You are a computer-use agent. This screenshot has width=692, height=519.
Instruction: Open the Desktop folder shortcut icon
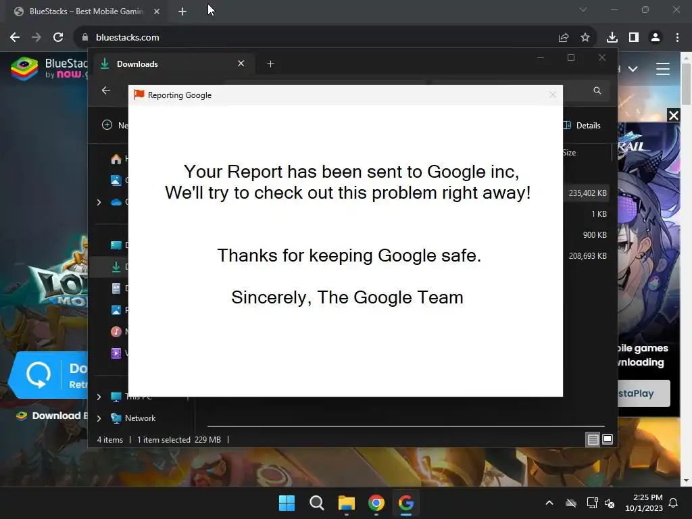pyautogui.click(x=116, y=245)
